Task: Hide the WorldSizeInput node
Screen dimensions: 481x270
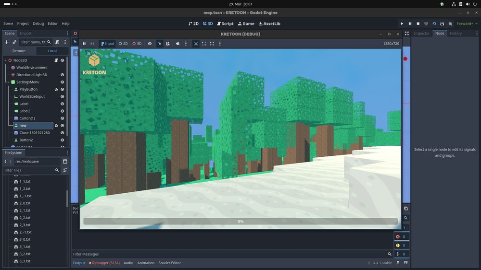Action: 62,96
